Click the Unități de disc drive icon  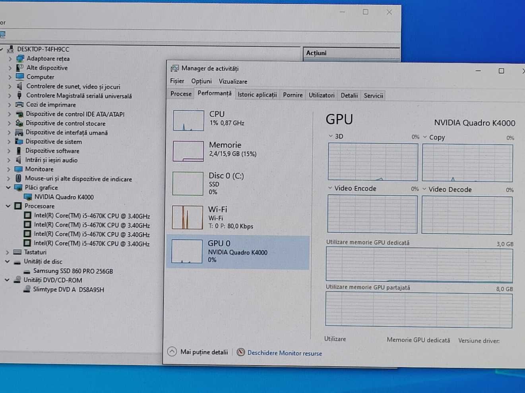point(17,262)
